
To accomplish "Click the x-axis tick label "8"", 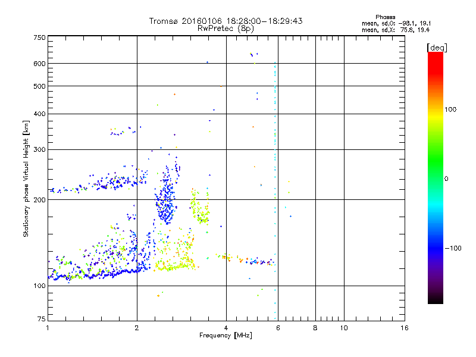I will click(315, 328).
